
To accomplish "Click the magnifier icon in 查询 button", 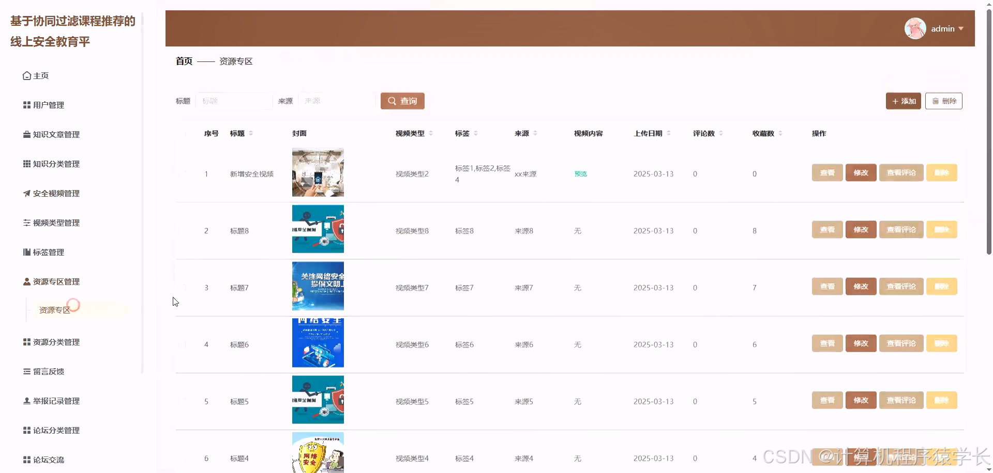I will (392, 101).
